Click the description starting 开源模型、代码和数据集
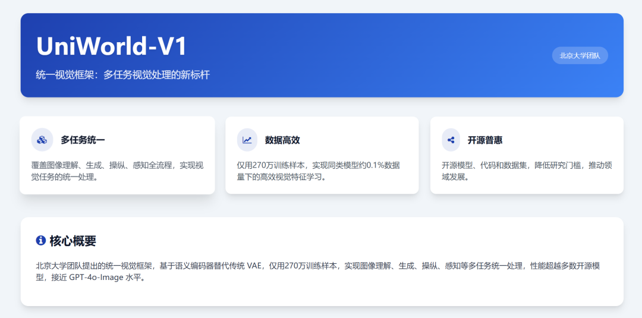The image size is (642, 318). (527, 172)
